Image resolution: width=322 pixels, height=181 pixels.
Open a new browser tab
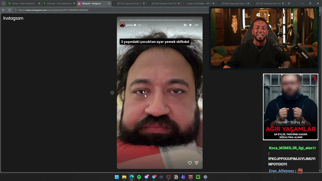click(x=289, y=4)
